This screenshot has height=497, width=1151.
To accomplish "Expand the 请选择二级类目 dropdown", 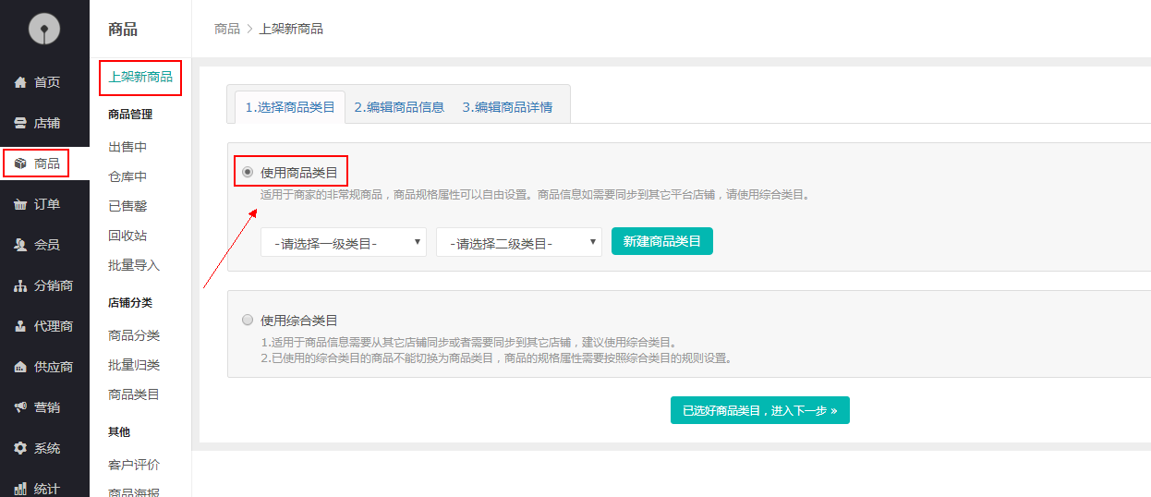I will [518, 243].
